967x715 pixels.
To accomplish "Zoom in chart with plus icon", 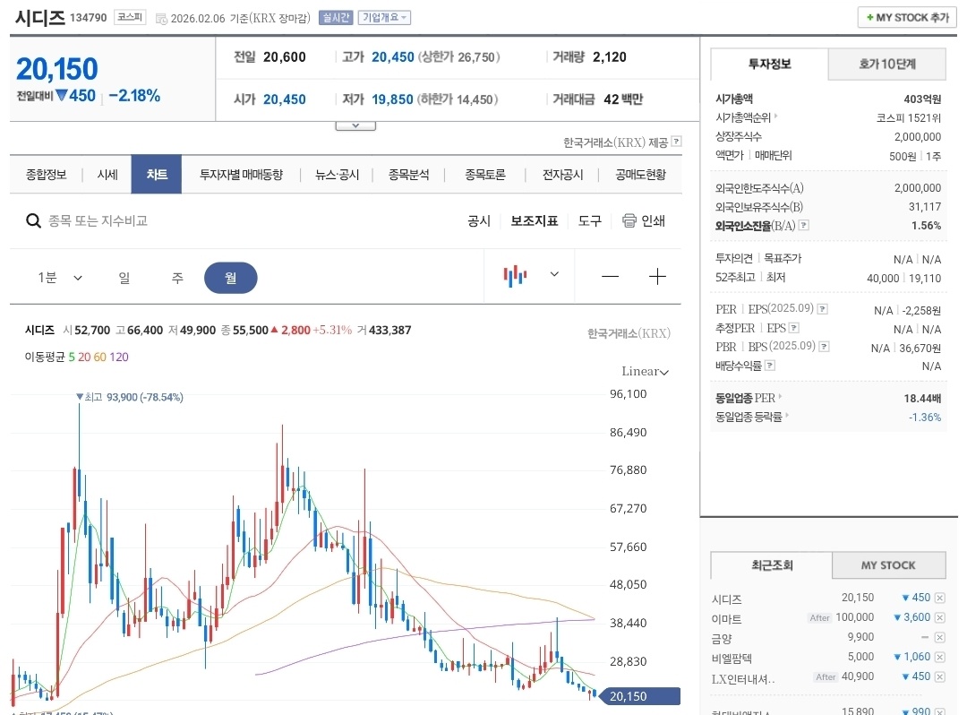I will (657, 277).
